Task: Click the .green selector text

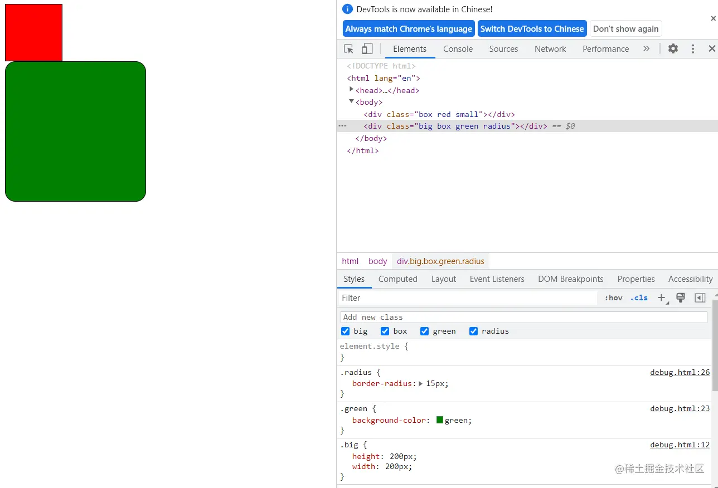Action: click(x=353, y=408)
